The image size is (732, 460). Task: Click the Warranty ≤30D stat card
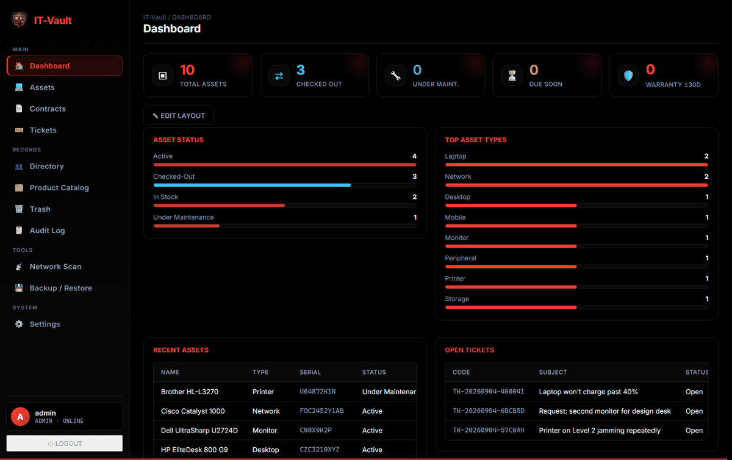pyautogui.click(x=664, y=76)
